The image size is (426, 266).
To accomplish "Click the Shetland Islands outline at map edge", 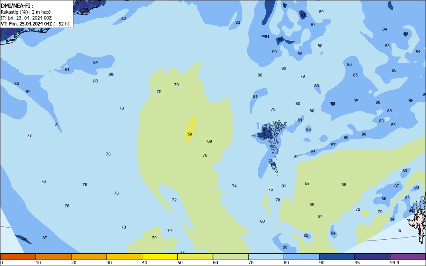I will point(418,218).
